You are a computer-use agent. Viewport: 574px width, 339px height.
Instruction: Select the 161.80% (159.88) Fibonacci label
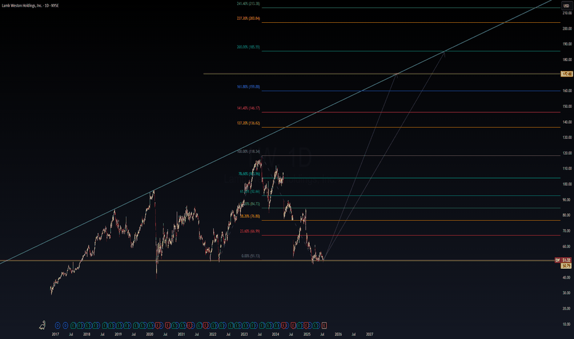(248, 87)
